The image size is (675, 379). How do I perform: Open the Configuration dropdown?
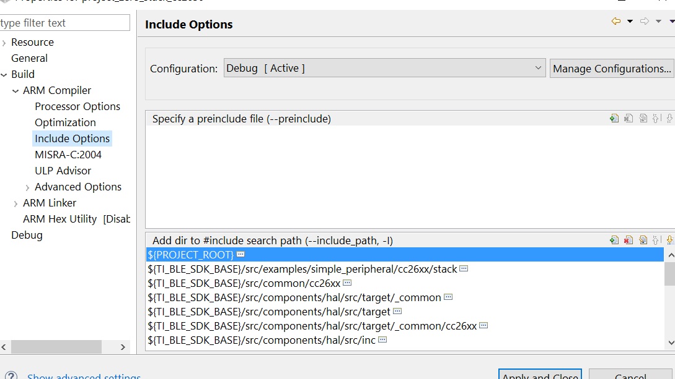pos(384,68)
